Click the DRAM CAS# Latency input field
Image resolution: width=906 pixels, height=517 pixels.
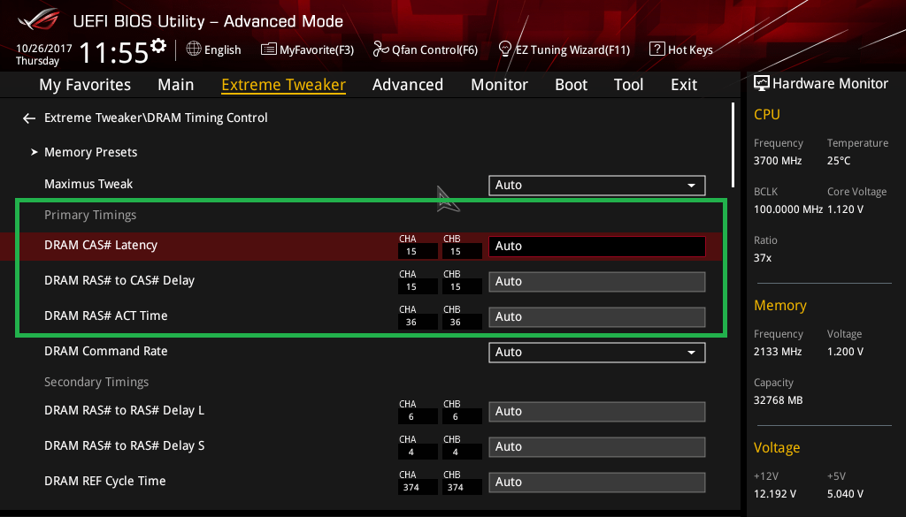click(596, 247)
